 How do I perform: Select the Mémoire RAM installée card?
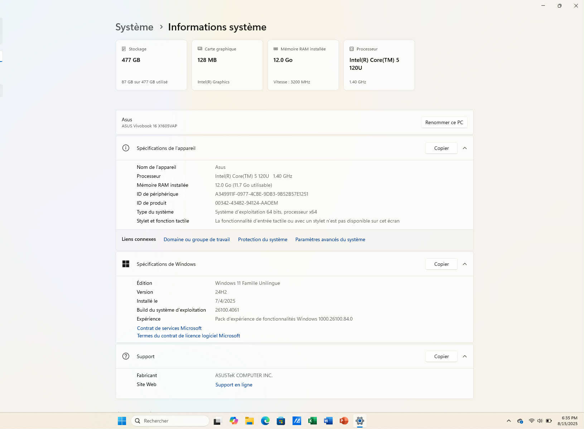point(303,65)
